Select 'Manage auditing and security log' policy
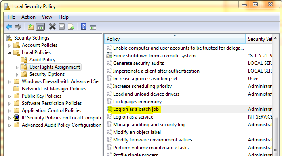 click(149, 125)
